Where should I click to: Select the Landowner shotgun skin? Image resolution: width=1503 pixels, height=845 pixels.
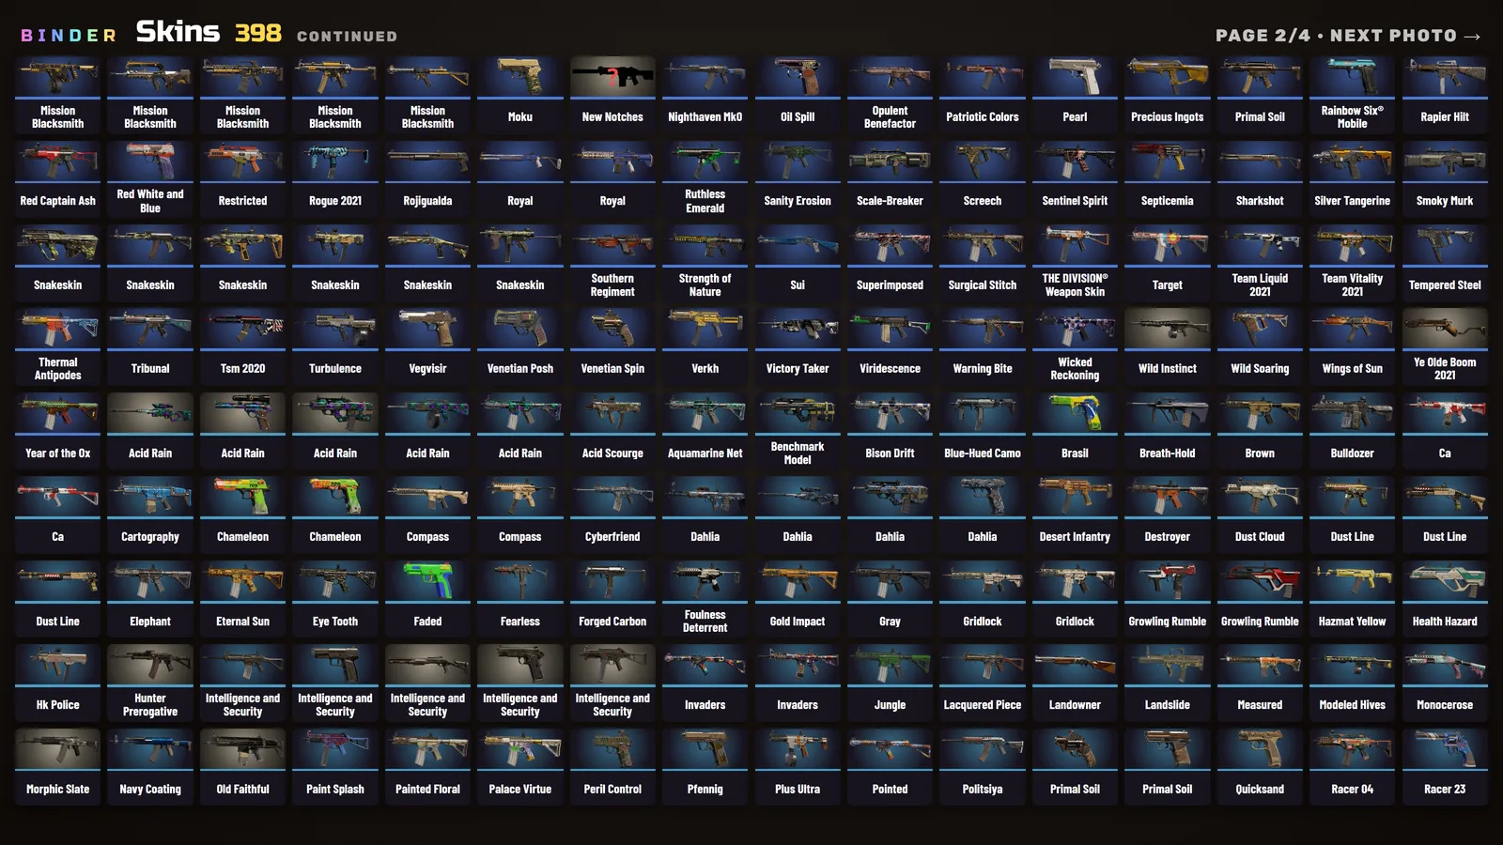(x=1075, y=684)
